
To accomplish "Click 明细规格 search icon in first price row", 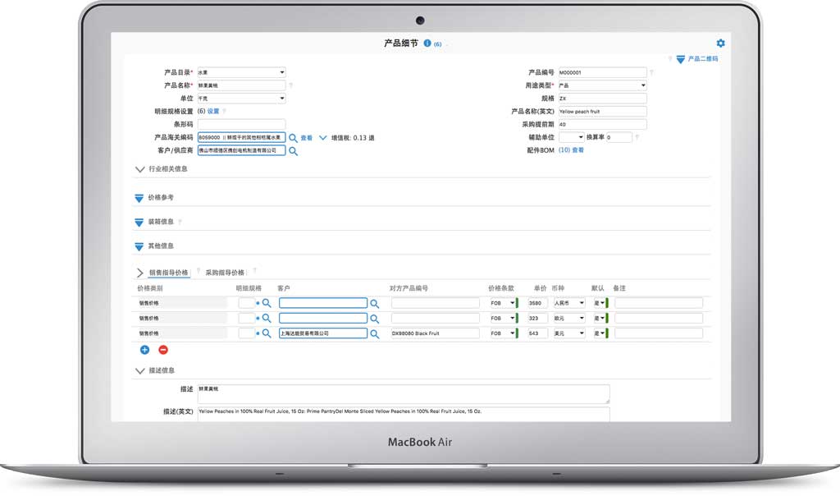I will [x=266, y=303].
